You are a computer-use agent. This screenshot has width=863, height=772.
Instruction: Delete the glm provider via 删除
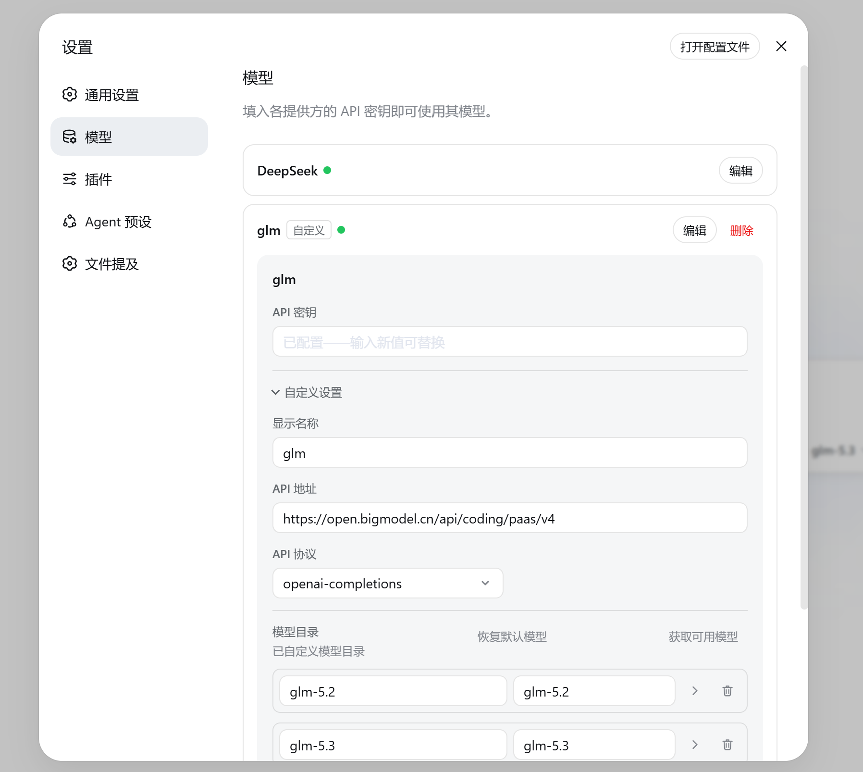pos(741,231)
